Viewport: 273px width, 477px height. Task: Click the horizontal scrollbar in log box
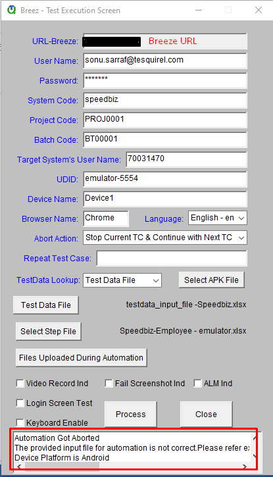point(132,466)
